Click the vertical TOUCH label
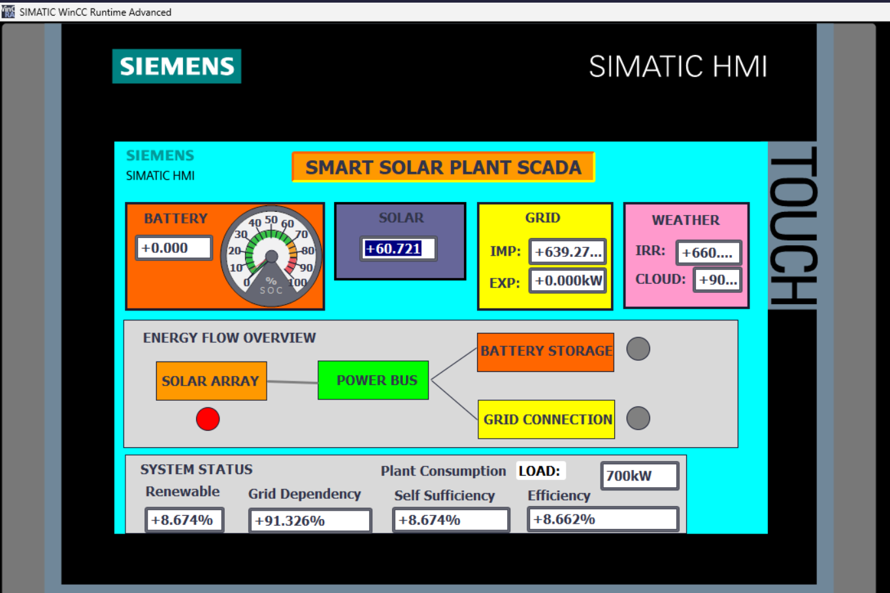 click(793, 226)
